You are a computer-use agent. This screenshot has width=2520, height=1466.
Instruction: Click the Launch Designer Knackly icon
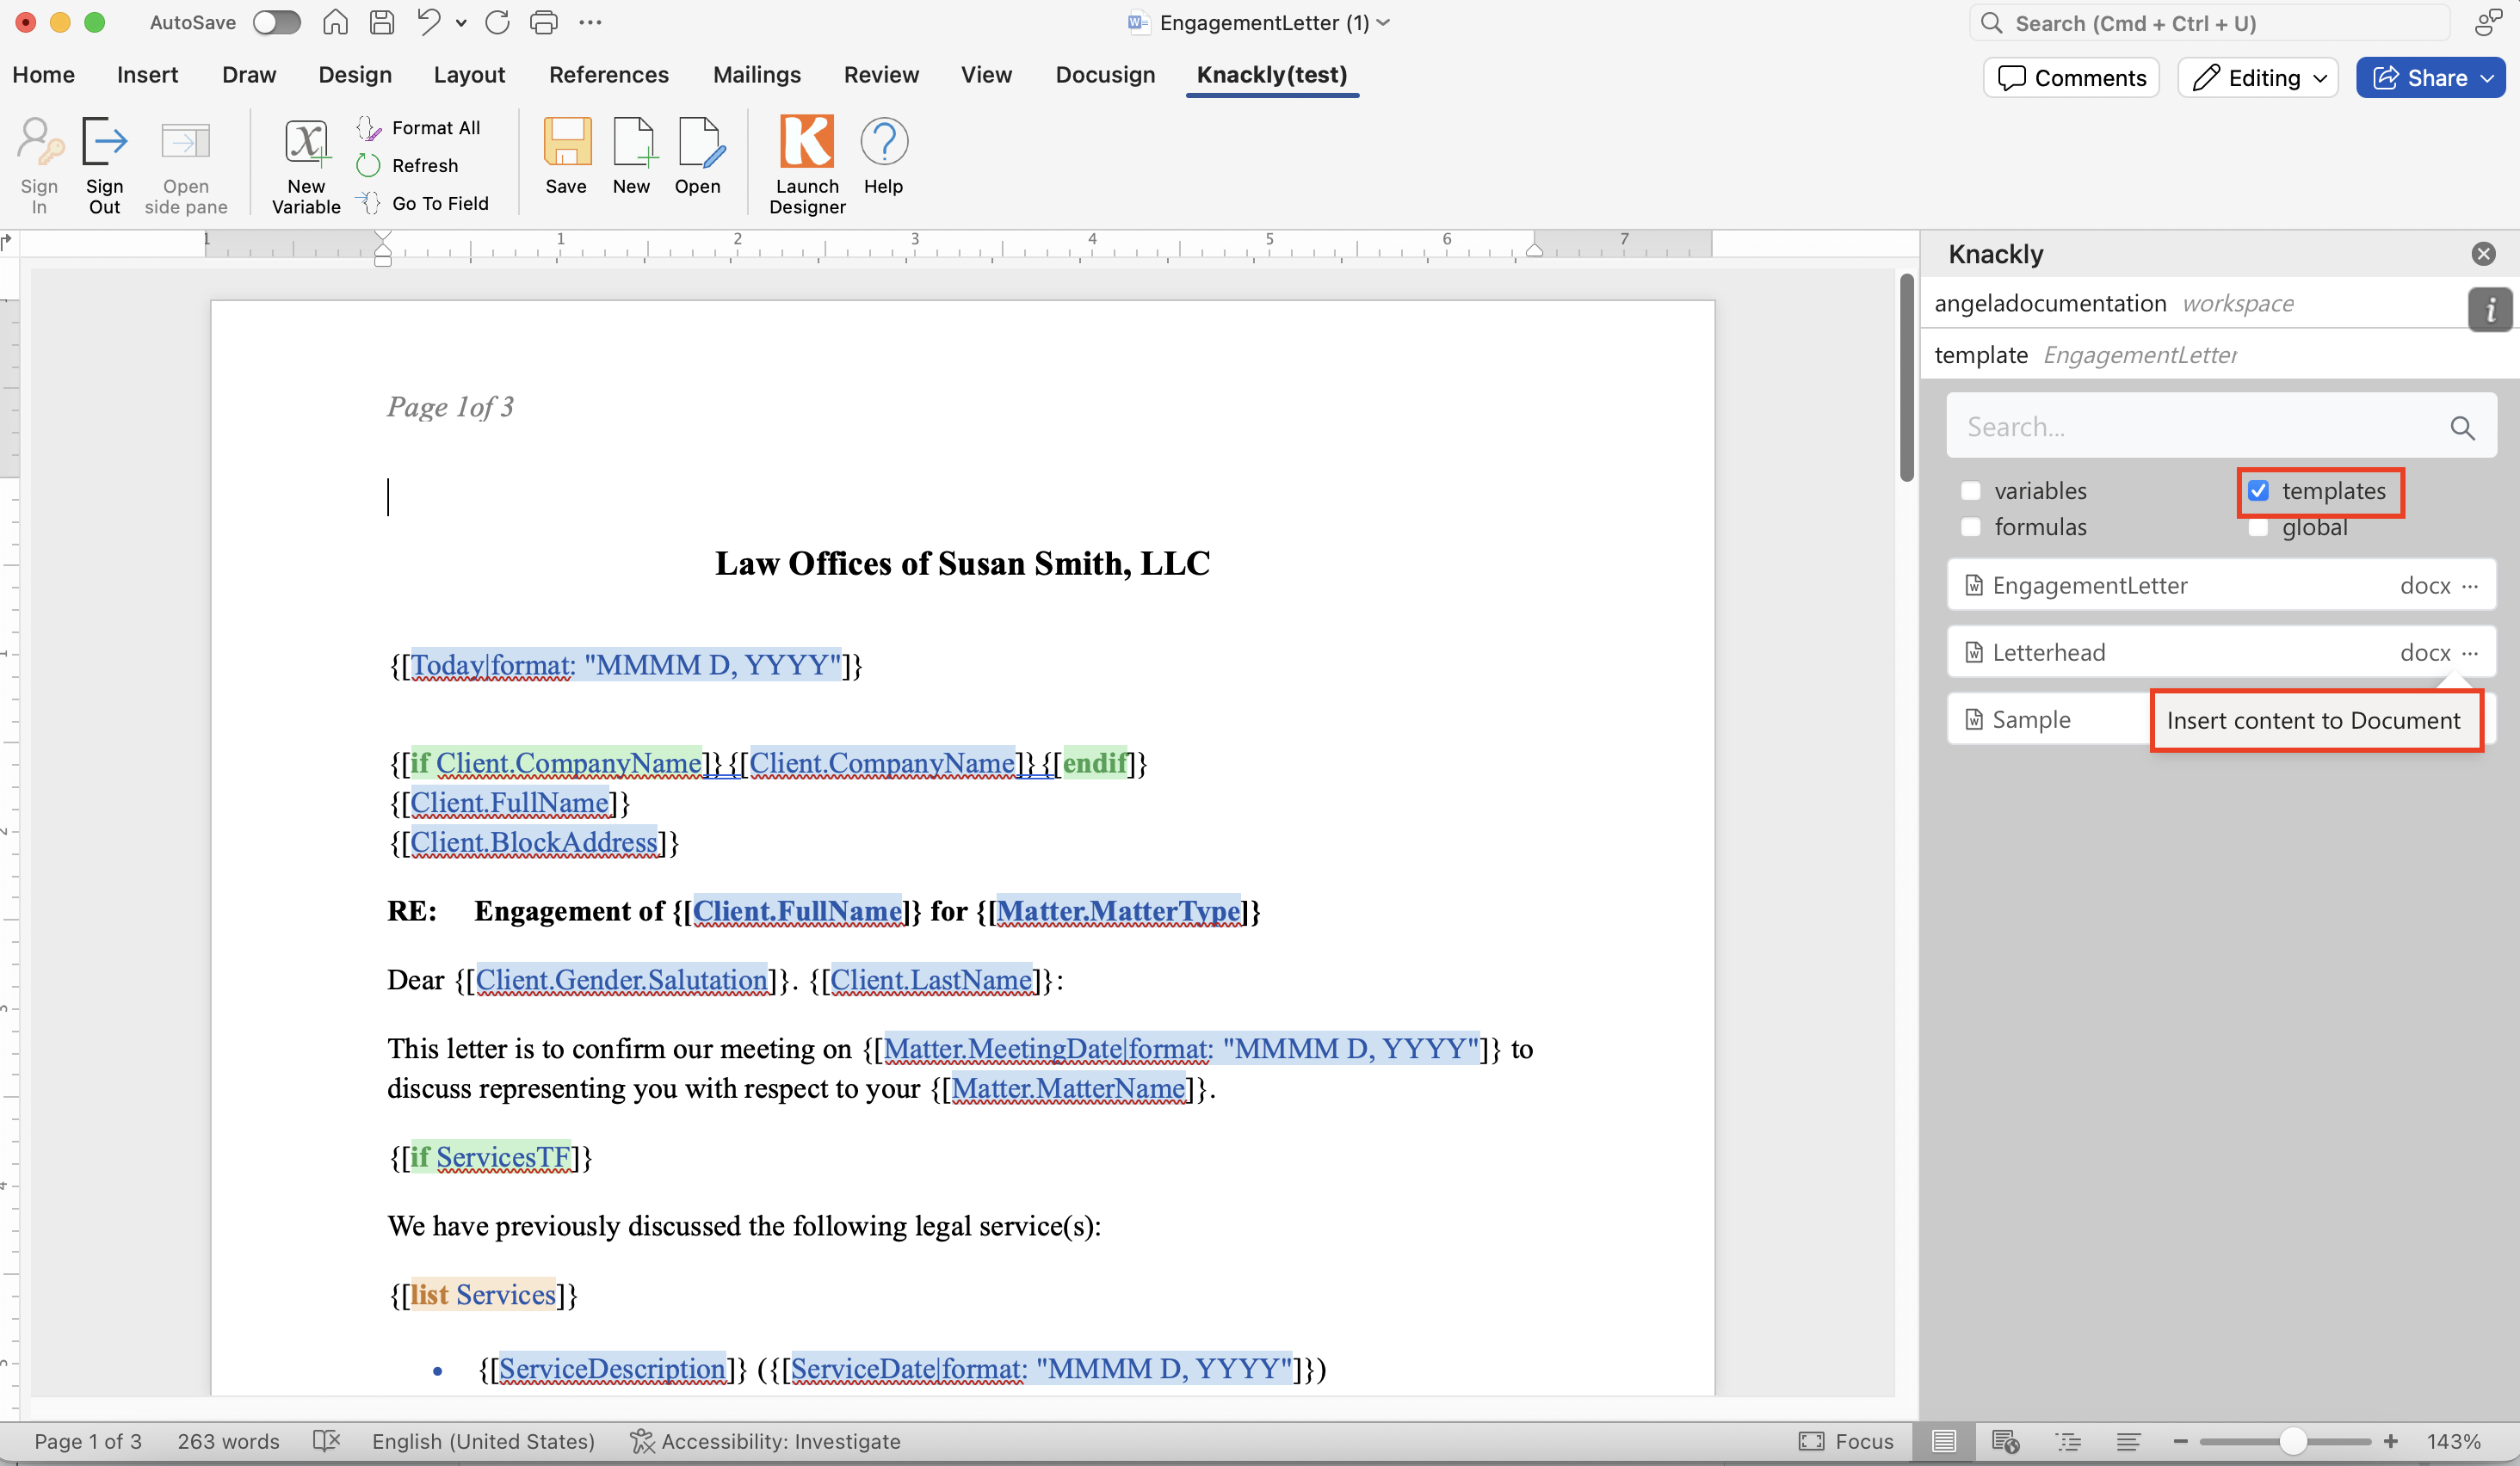pyautogui.click(x=806, y=142)
